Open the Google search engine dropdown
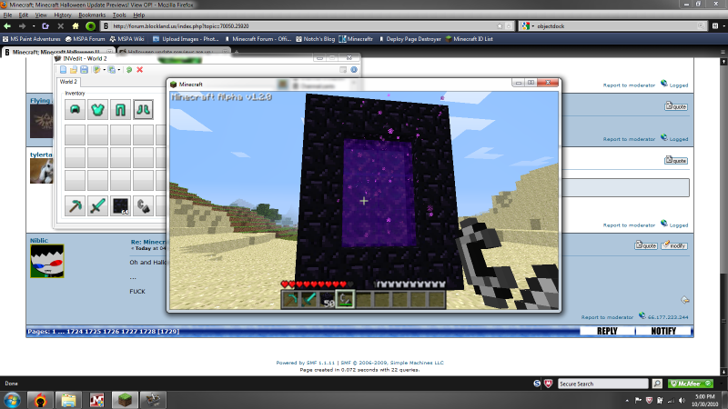 point(528,26)
